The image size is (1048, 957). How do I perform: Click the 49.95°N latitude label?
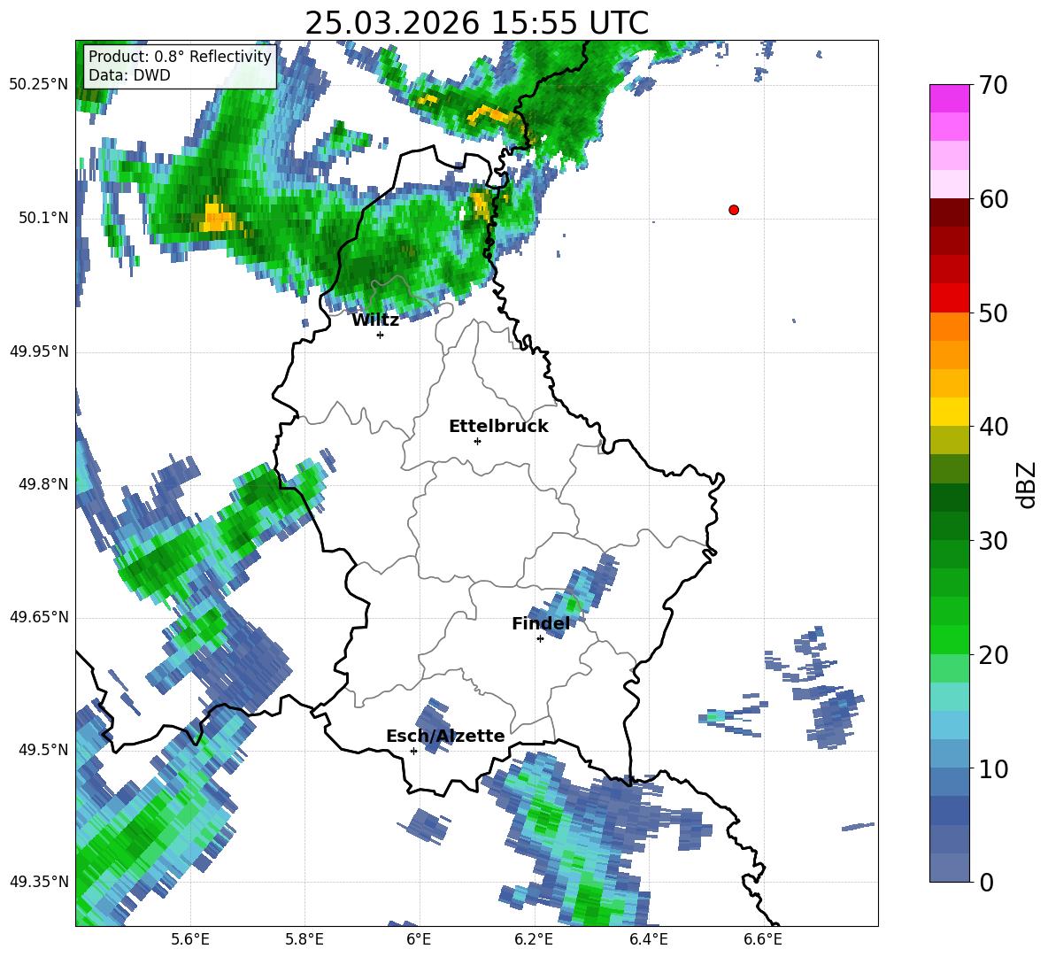click(39, 351)
